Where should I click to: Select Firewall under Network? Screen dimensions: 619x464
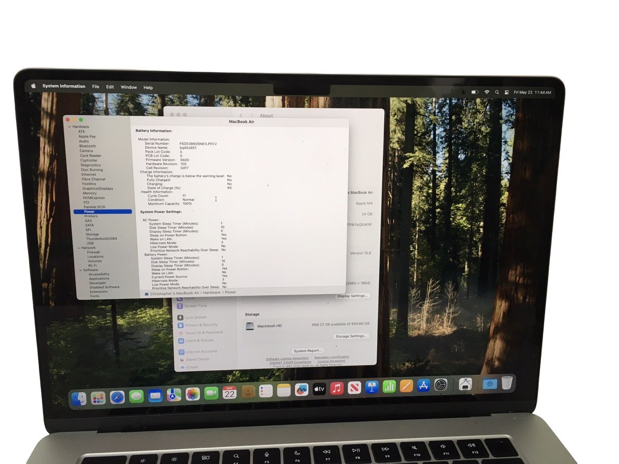pyautogui.click(x=93, y=252)
